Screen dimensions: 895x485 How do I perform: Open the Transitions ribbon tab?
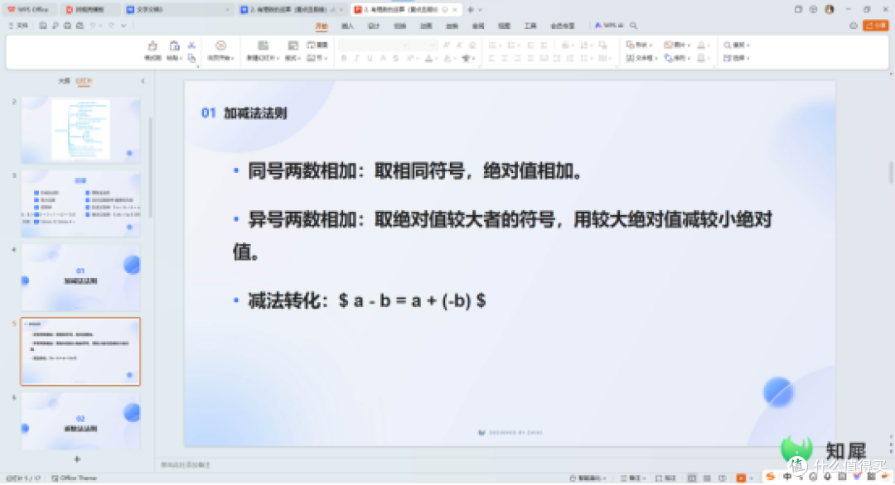click(400, 26)
